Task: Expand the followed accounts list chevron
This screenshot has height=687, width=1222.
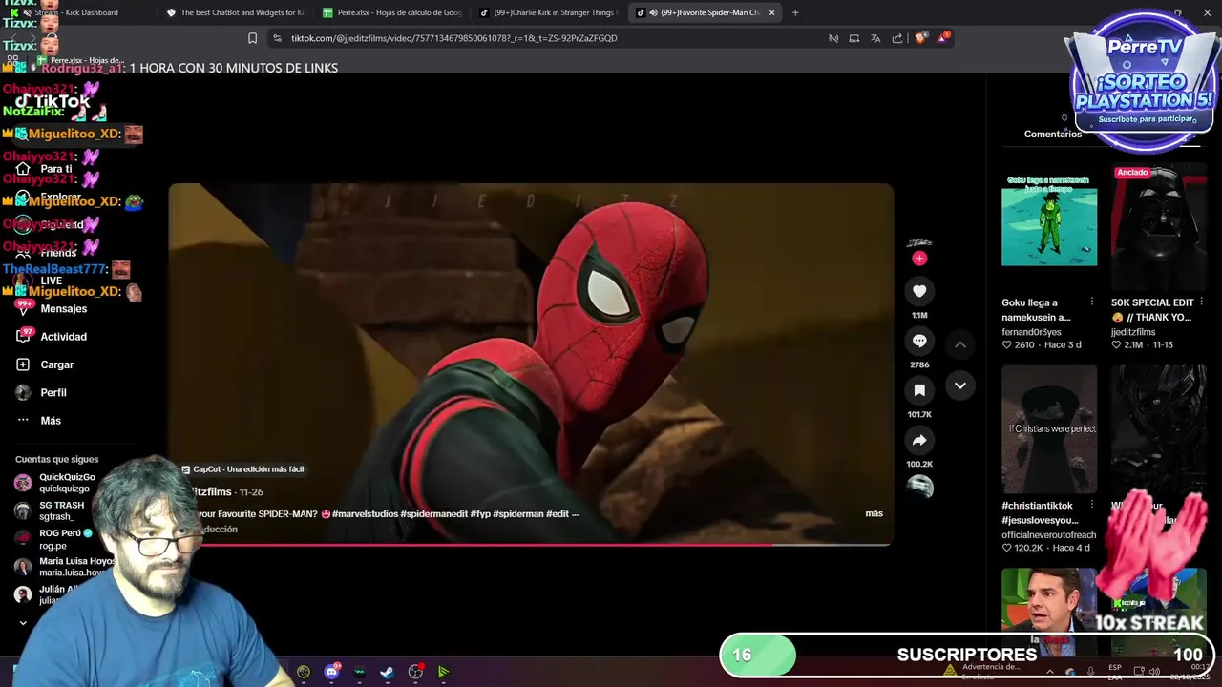Action: (23, 623)
